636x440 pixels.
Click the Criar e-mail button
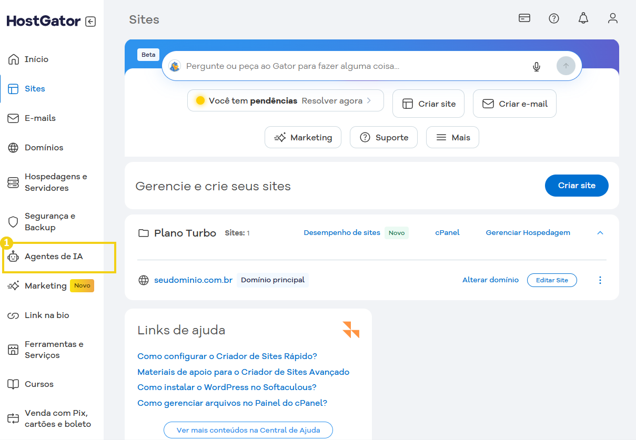click(514, 104)
